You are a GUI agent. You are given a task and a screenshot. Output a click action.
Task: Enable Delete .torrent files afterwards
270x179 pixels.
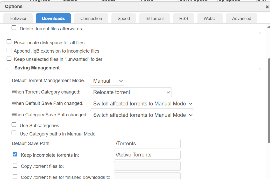(x=14, y=28)
